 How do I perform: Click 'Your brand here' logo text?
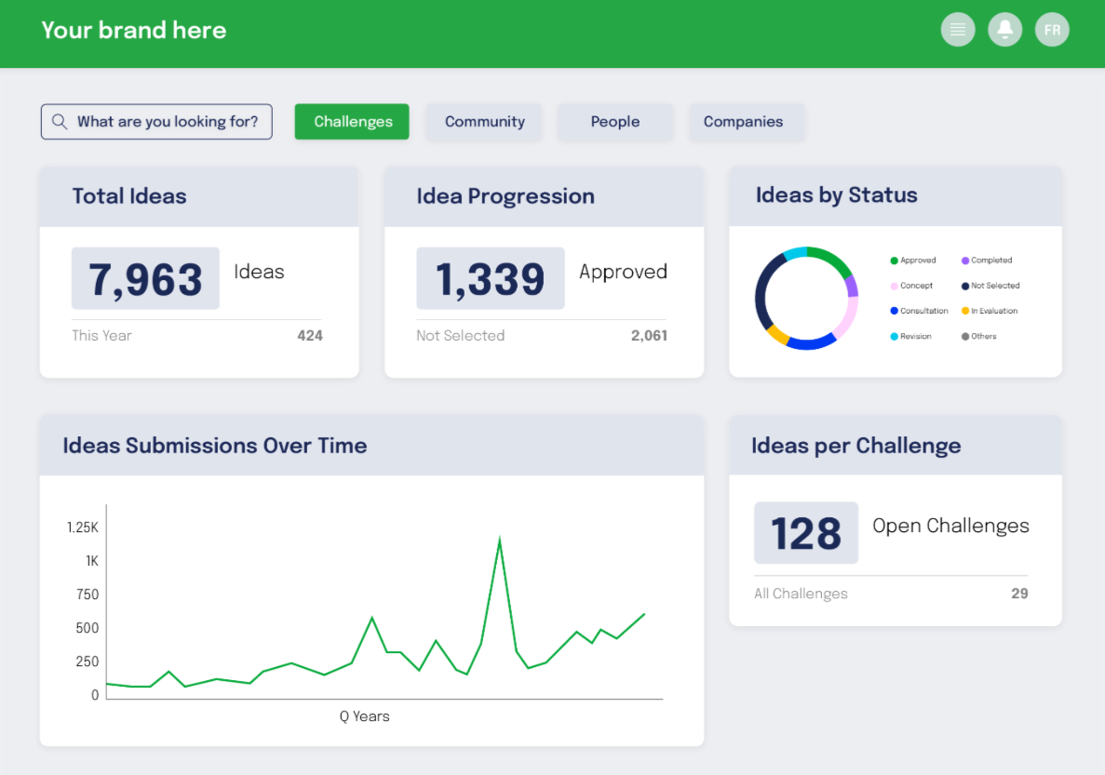tap(134, 31)
